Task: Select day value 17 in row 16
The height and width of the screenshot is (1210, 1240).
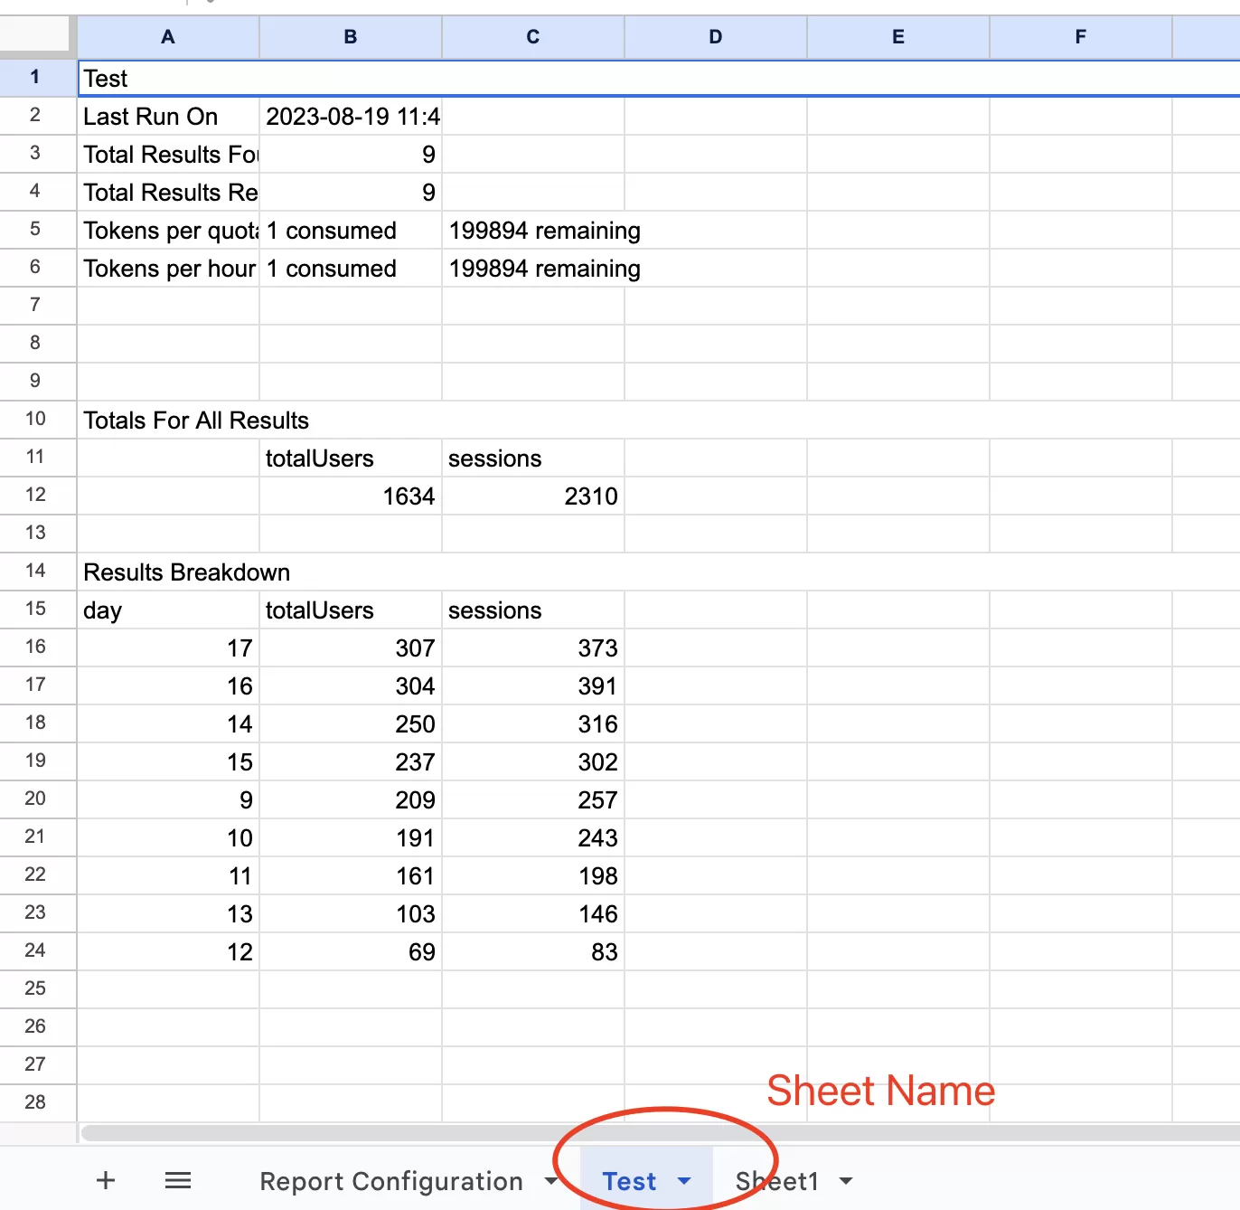Action: tap(168, 648)
